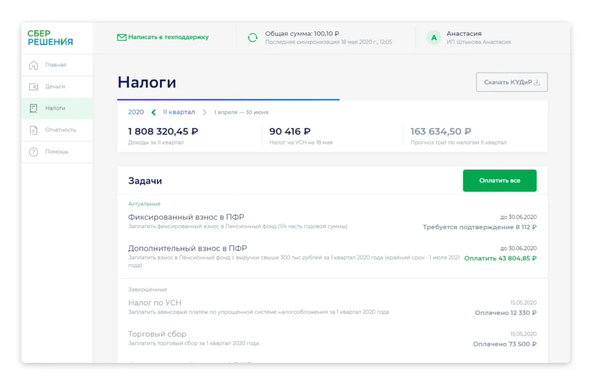Click the Сбер Решения logo
Viewport: 591px width, 385px height.
point(50,38)
